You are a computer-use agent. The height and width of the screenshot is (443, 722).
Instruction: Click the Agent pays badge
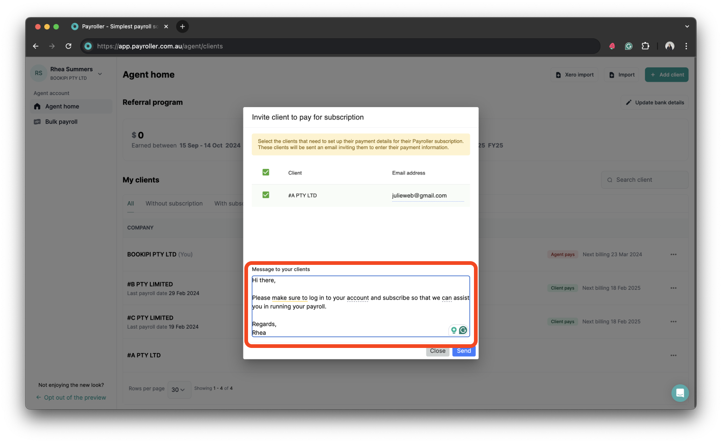click(x=562, y=254)
